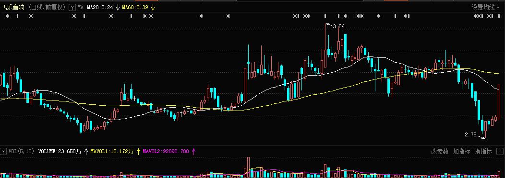
Task: Click the tallest red volume bar
Action: pyautogui.click(x=248, y=167)
